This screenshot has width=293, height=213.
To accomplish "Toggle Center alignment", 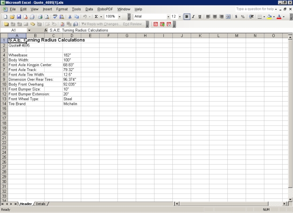I will (x=215, y=17).
